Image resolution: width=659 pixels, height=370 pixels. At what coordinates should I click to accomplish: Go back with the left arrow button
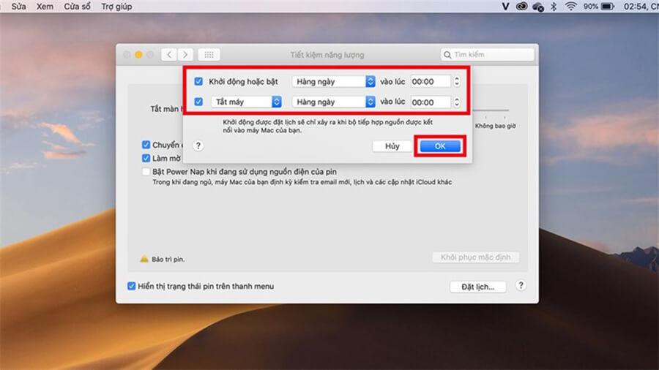tap(169, 55)
